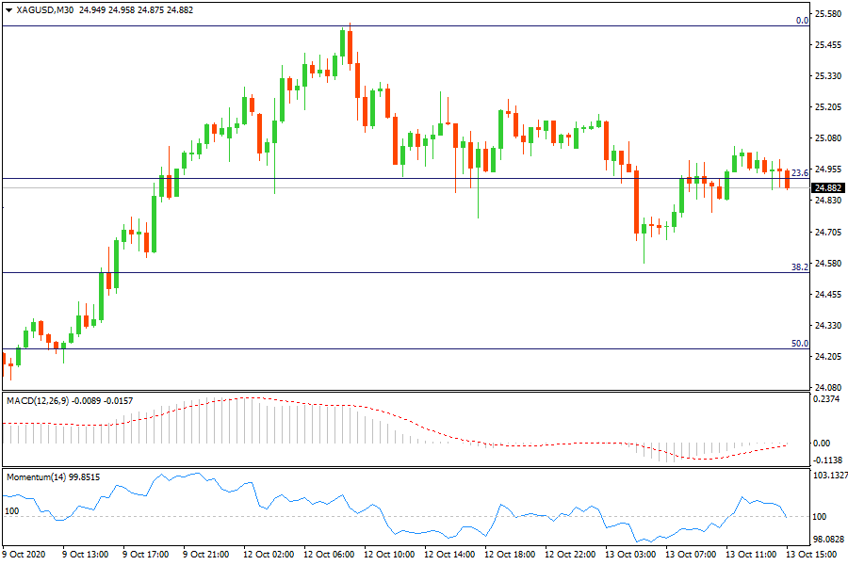Click the 25.580 price on the price axis
The image size is (848, 565).
pyautogui.click(x=827, y=13)
